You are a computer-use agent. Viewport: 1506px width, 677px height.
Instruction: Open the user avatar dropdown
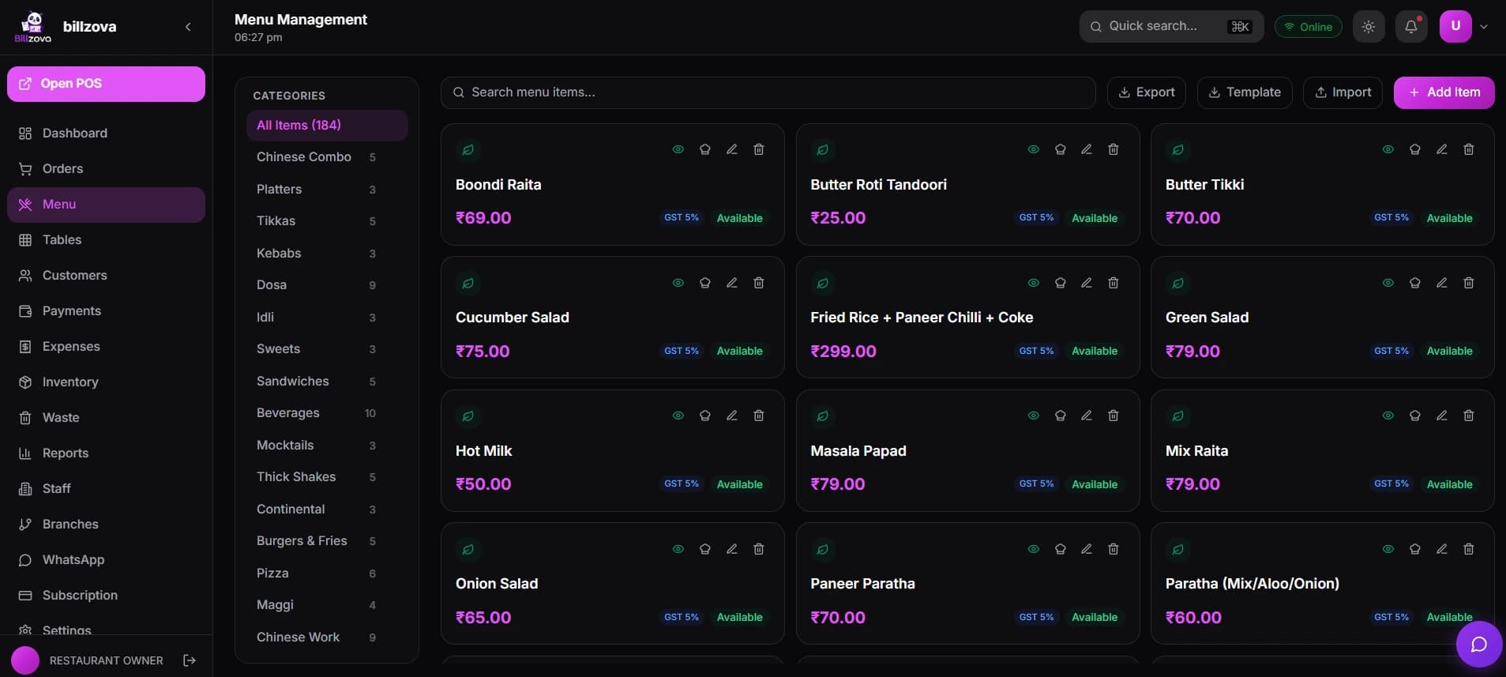coord(1465,26)
